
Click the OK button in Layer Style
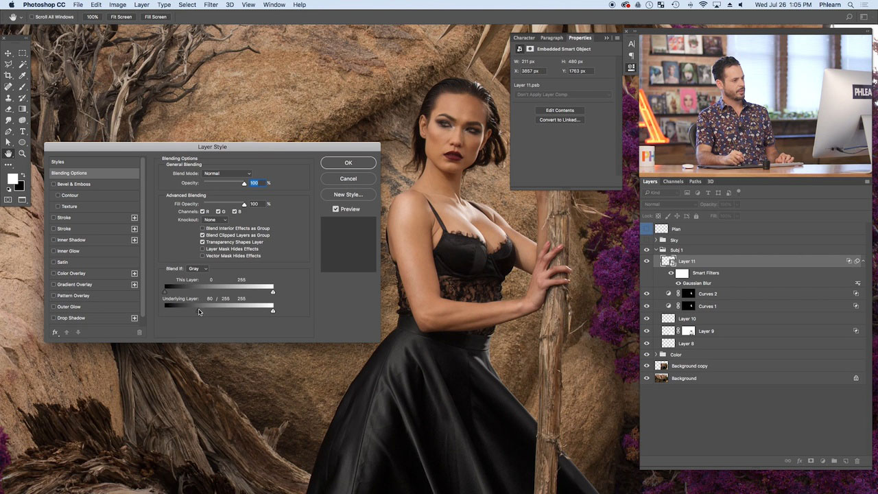click(348, 163)
